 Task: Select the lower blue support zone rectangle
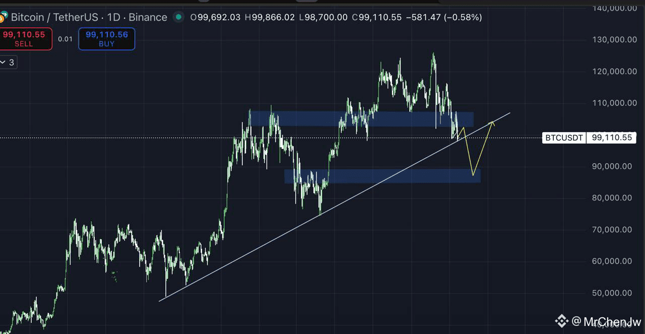382,176
